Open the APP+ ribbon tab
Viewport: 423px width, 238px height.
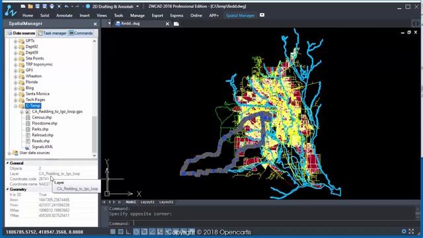point(214,15)
